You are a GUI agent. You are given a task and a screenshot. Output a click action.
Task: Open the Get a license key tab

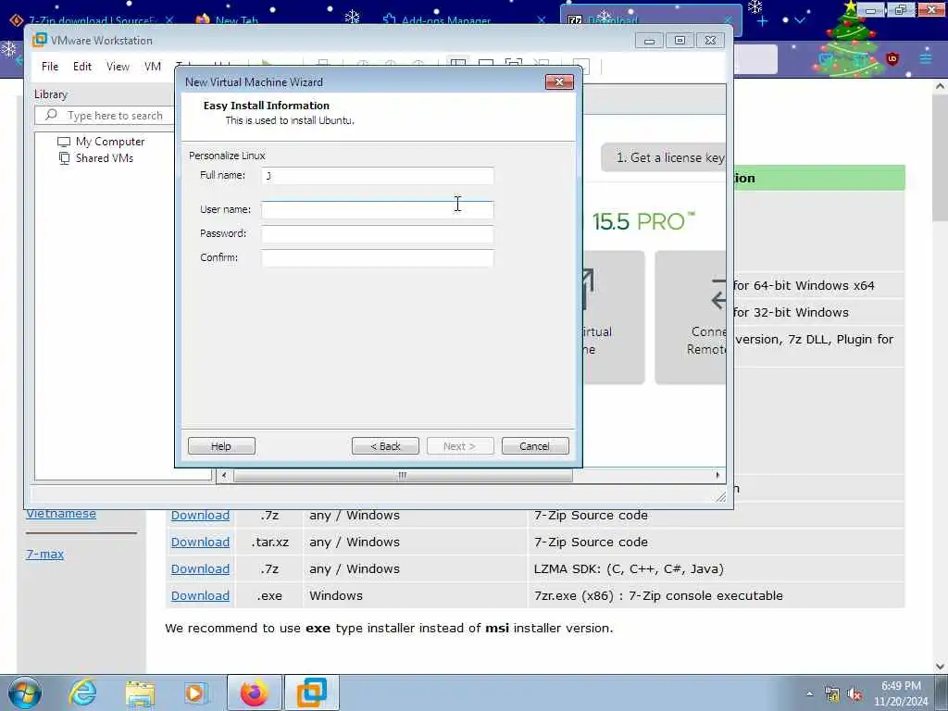pyautogui.click(x=663, y=157)
